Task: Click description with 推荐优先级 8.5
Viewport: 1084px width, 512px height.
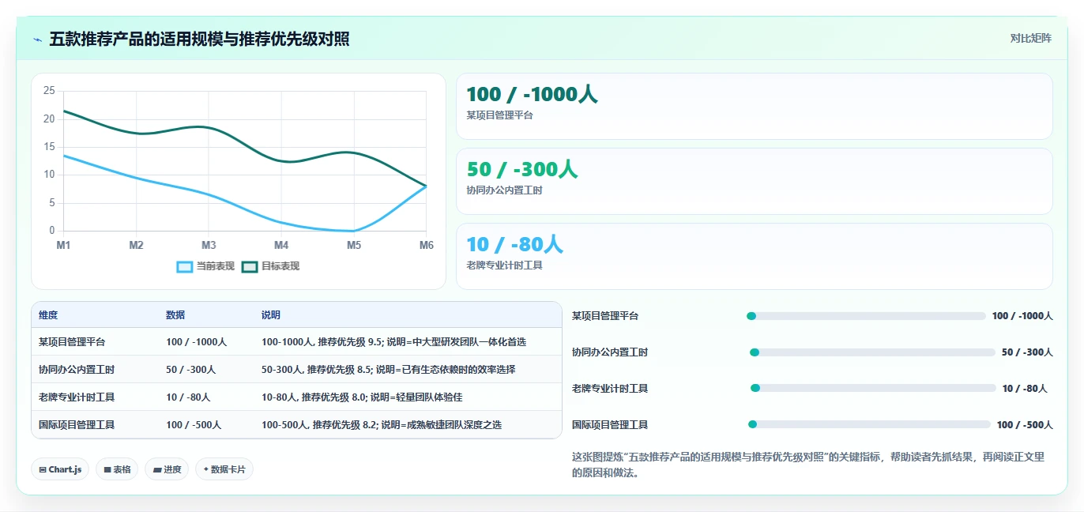Action: 388,369
